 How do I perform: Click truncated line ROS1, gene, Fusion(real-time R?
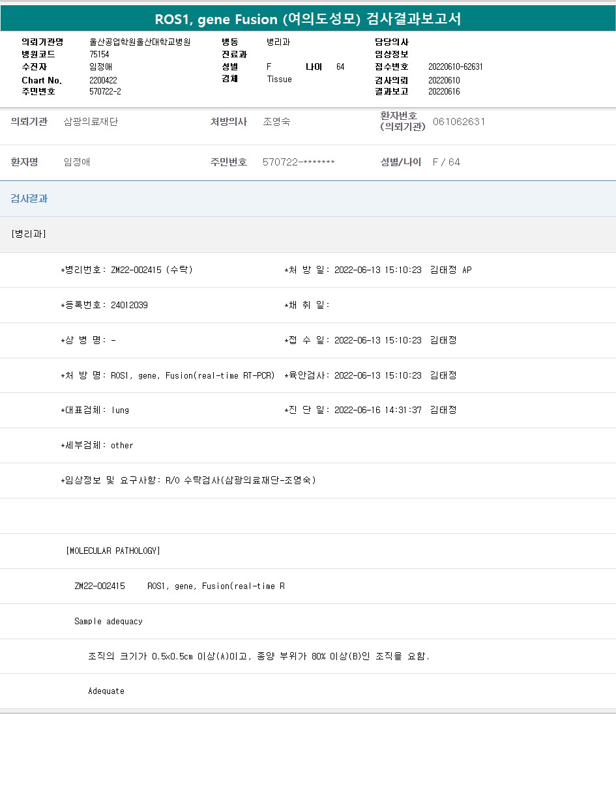click(x=216, y=586)
